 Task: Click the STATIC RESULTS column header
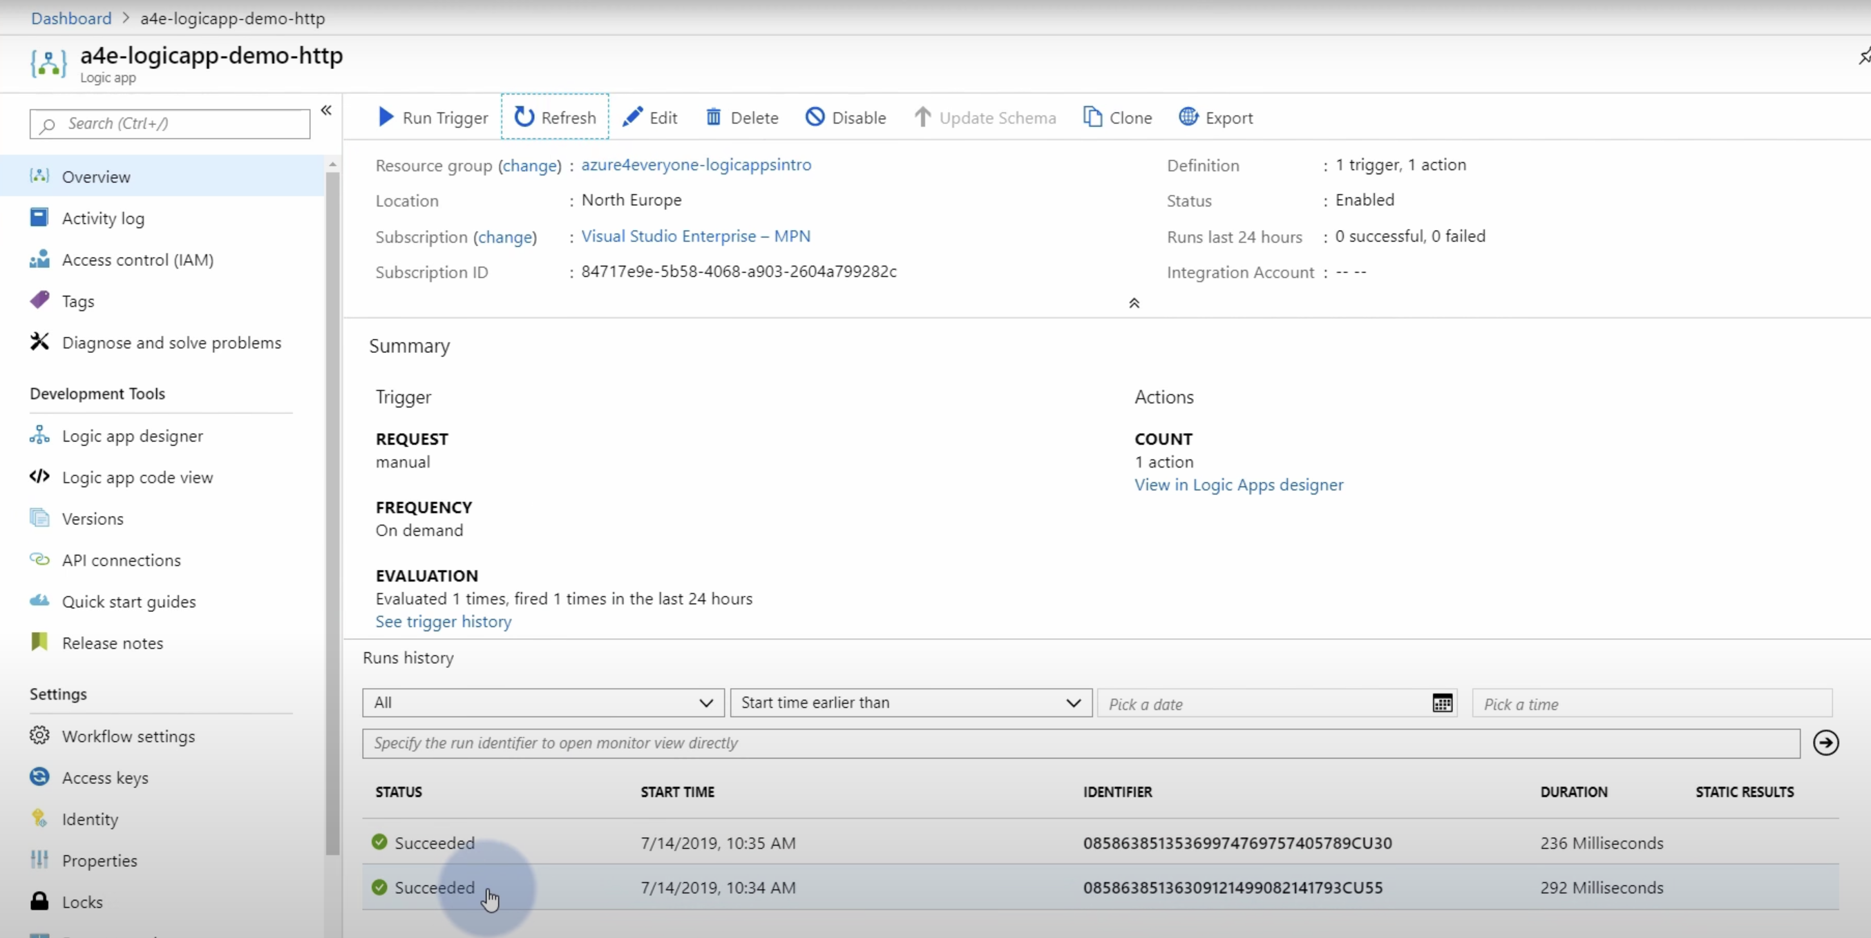click(1745, 792)
